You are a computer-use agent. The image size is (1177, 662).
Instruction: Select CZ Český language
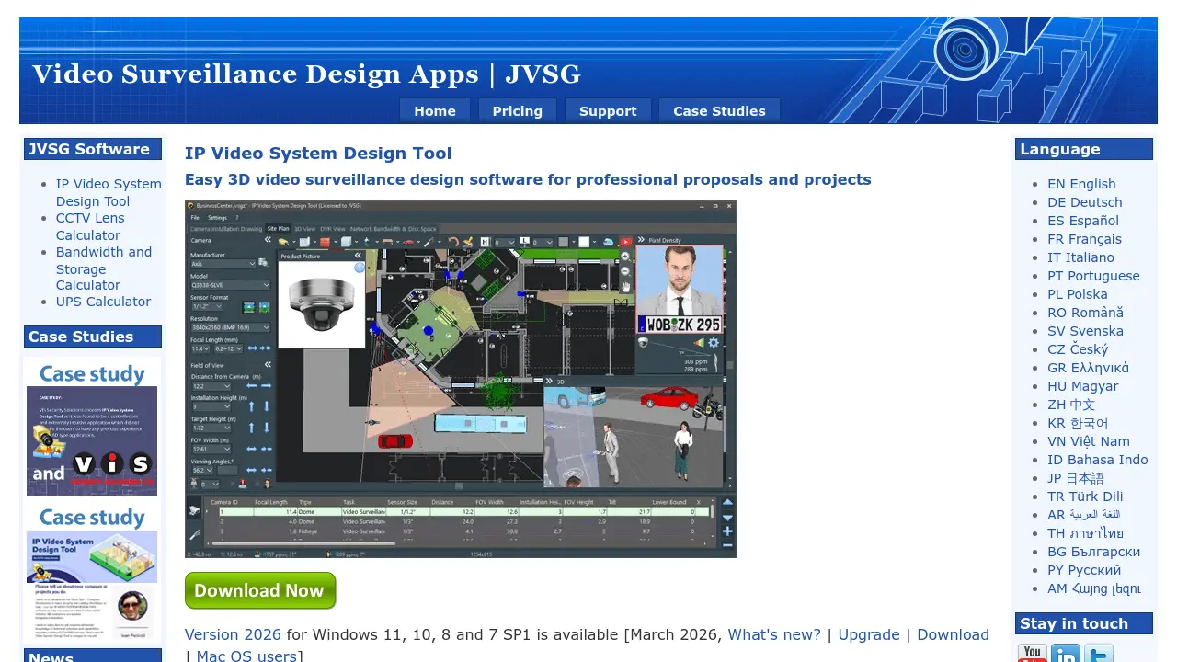coord(1078,349)
